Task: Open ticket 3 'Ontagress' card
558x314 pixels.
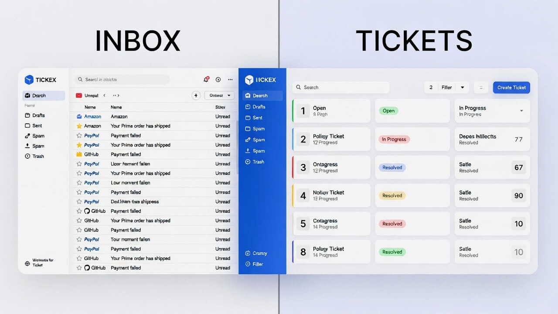Action: (331, 167)
